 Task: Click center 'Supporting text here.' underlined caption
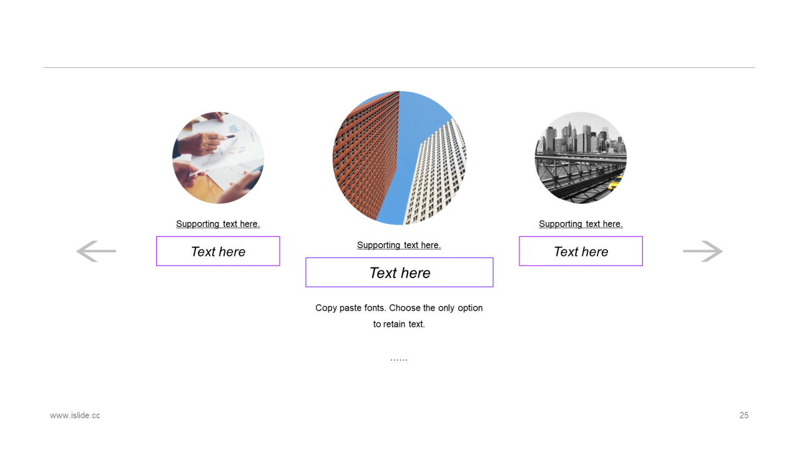point(399,245)
